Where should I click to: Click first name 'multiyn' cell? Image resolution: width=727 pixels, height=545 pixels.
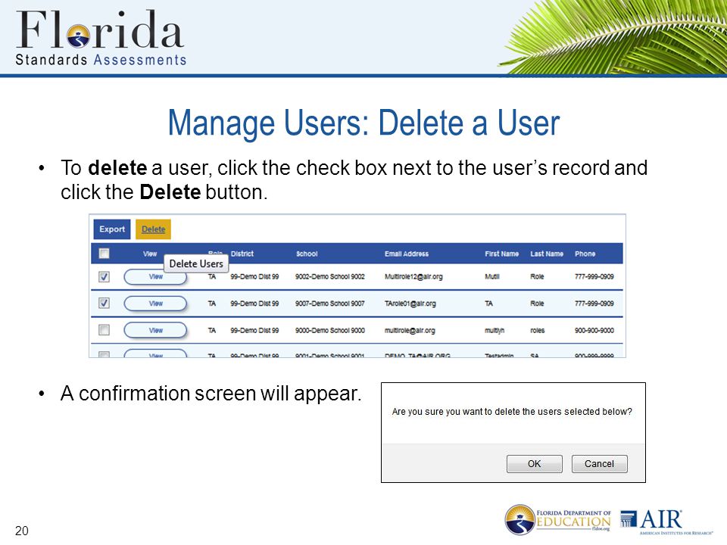point(495,331)
